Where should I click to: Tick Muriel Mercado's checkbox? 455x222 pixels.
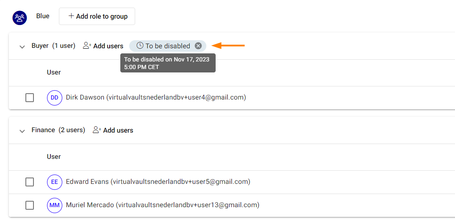[x=30, y=205]
